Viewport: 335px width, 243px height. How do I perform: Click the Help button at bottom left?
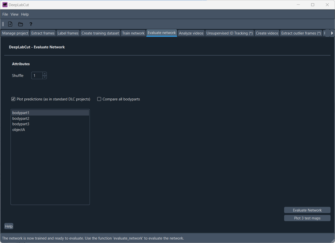point(9,226)
